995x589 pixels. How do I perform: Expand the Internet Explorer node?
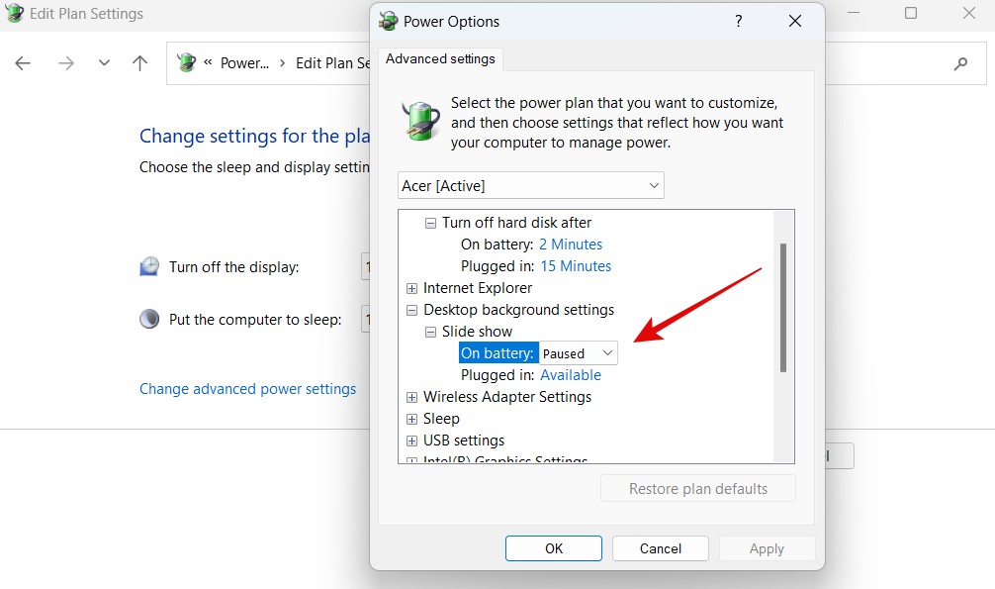411,288
